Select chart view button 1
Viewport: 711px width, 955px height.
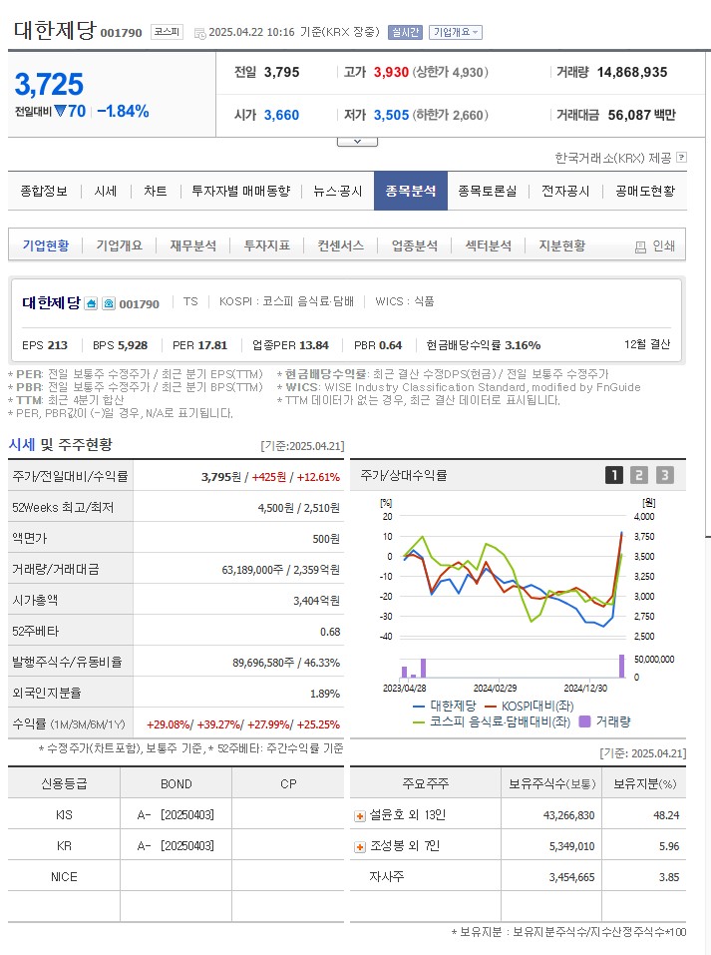click(x=613, y=475)
